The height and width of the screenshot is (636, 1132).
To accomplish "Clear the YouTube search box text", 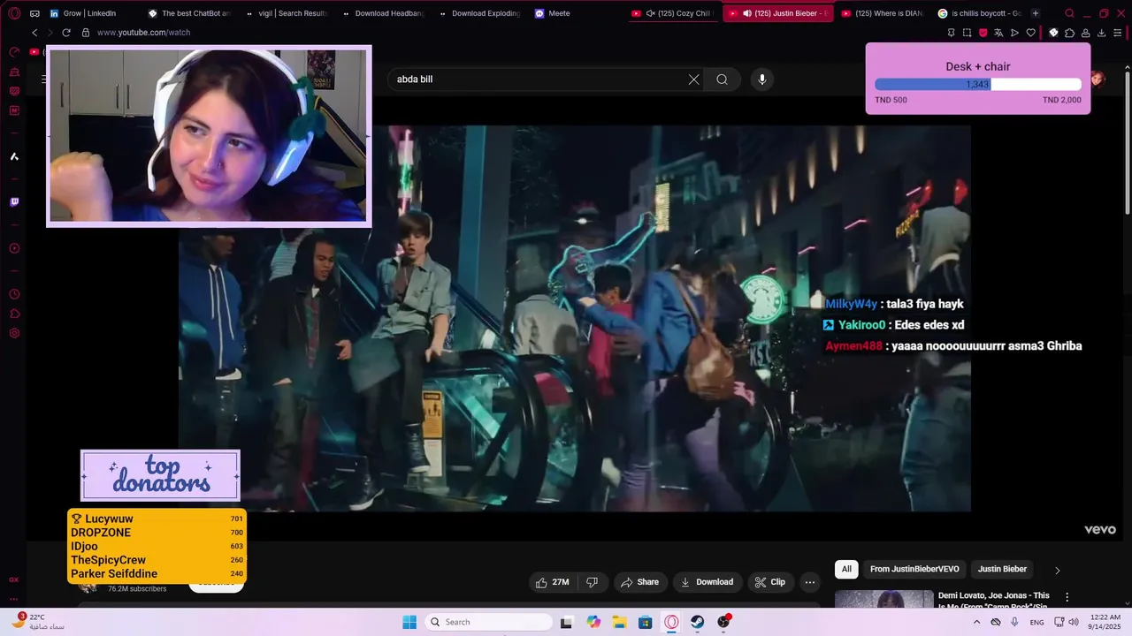I will (693, 79).
